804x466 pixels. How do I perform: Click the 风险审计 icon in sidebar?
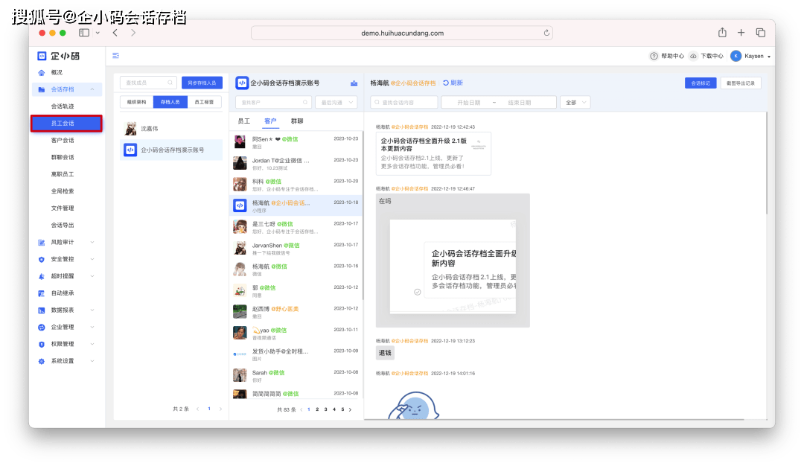tap(42, 242)
